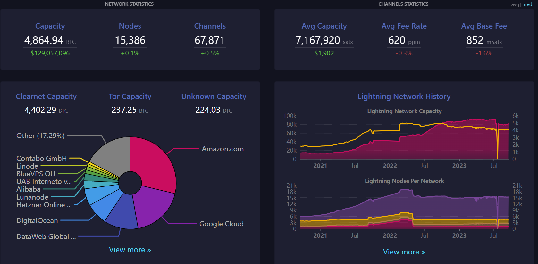This screenshot has height=264, width=538.
Task: Switch channel statistics to avg mode
Action: 515,4
